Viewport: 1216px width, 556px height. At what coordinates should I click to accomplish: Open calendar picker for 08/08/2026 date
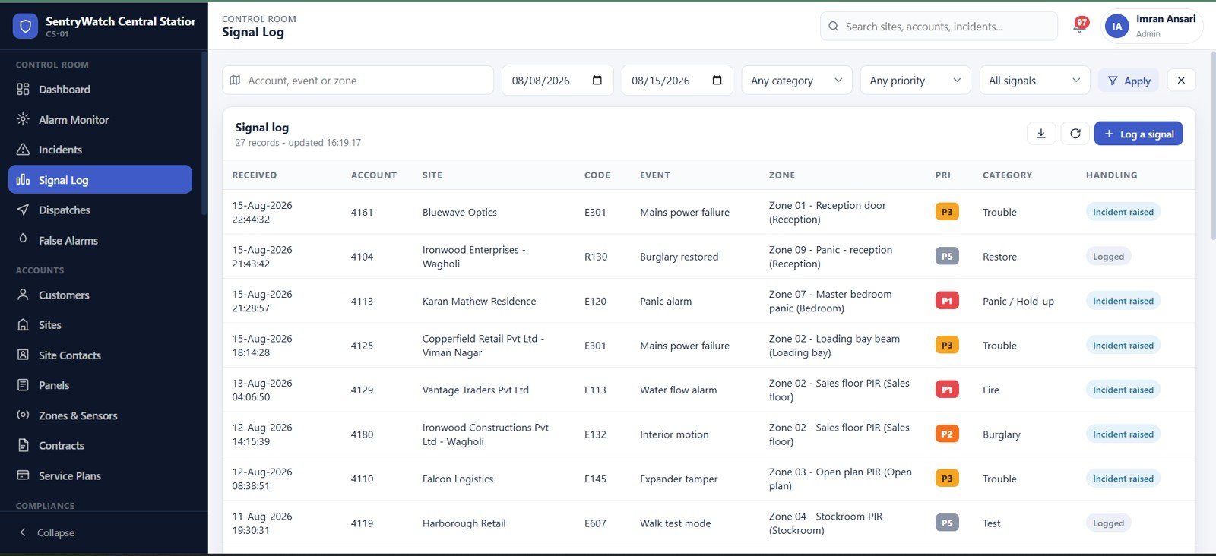[597, 81]
